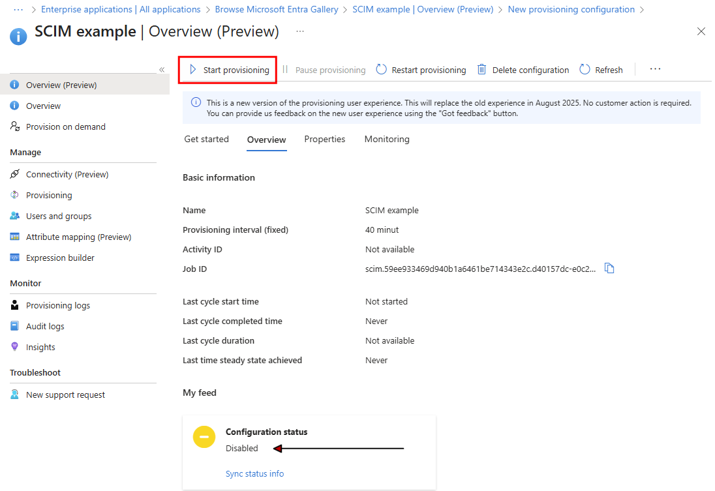Click the Refresh button label
The width and height of the screenshot is (715, 491).
click(609, 70)
